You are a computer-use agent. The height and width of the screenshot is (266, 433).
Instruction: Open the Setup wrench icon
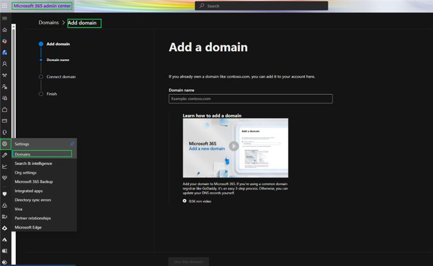(5, 155)
